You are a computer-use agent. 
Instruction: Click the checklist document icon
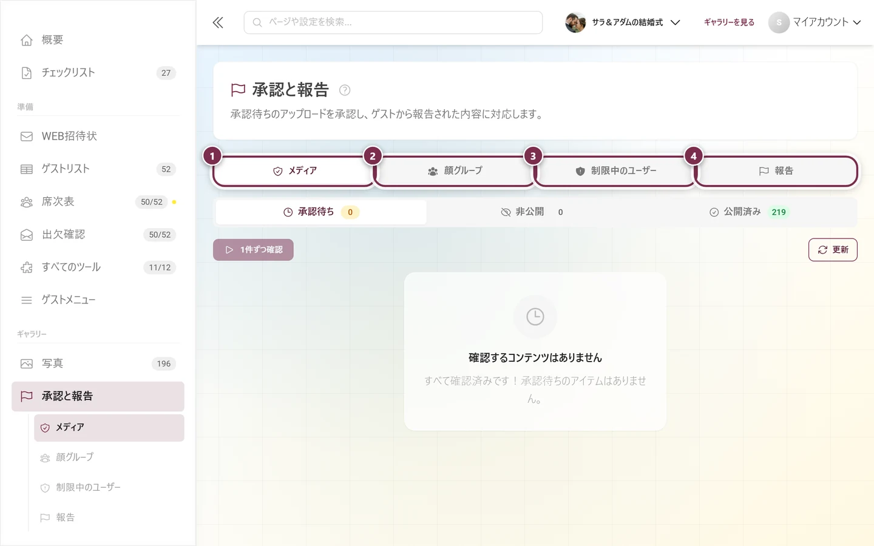point(27,73)
